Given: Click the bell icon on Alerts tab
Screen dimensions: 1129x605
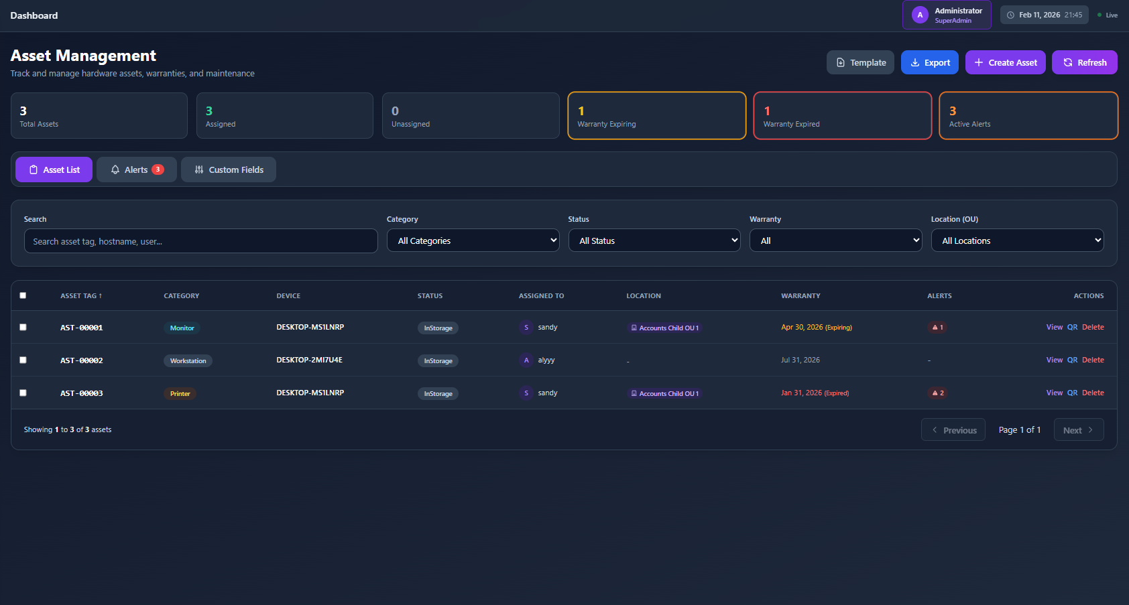Looking at the screenshot, I should click(115, 170).
